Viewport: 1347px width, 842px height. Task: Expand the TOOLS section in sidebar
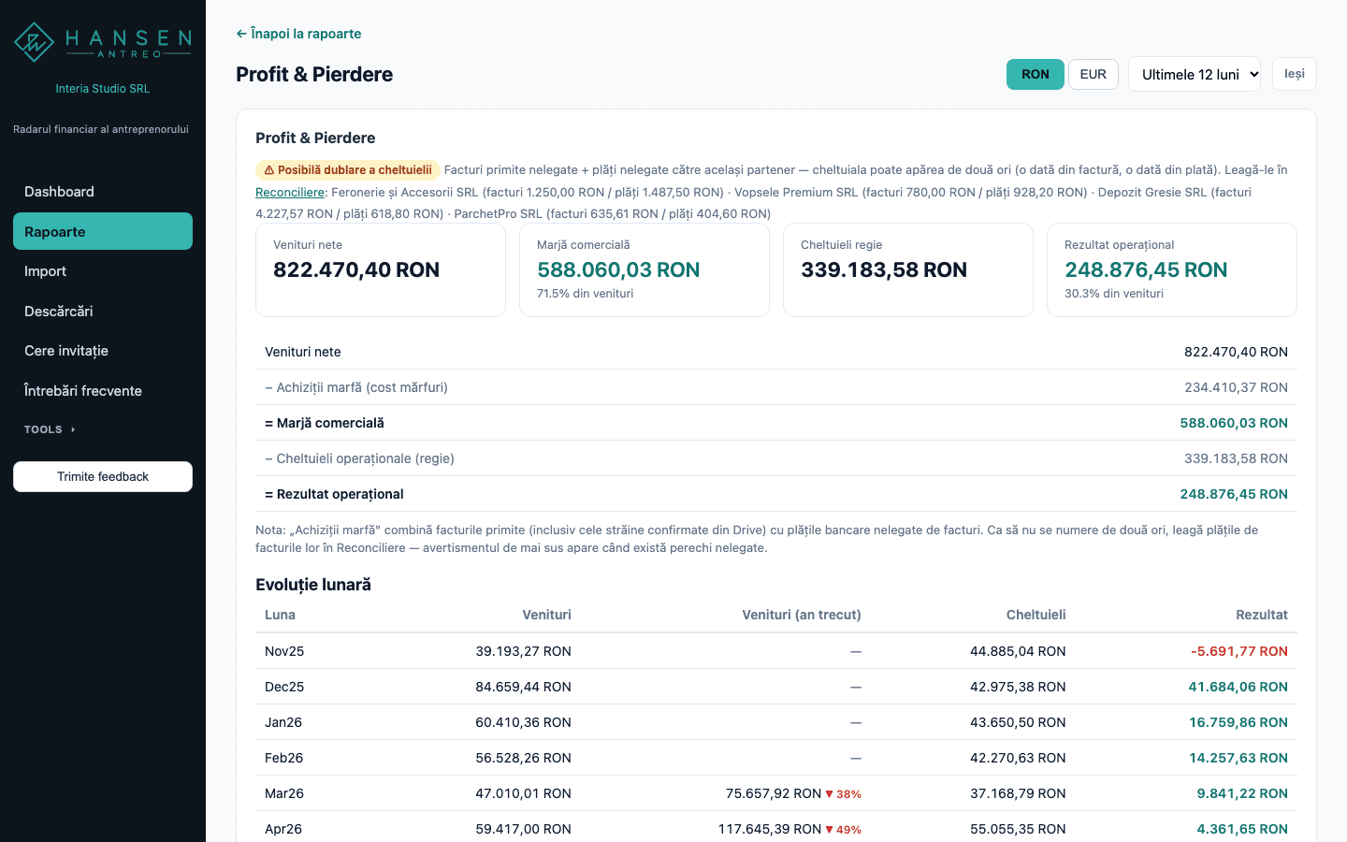pyautogui.click(x=51, y=429)
